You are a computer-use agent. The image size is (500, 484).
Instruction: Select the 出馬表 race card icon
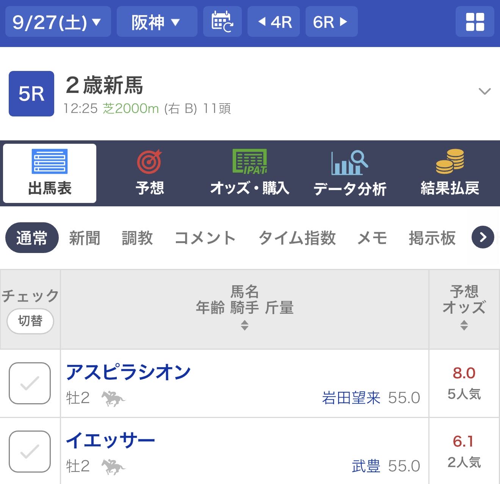click(50, 162)
